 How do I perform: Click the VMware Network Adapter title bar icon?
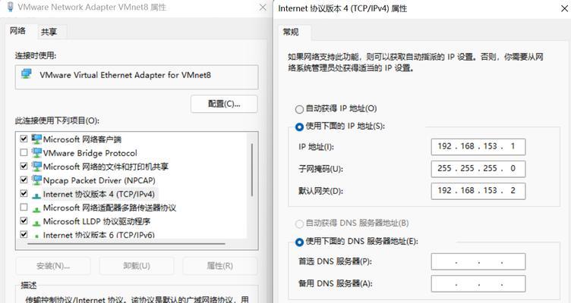[x=11, y=7]
